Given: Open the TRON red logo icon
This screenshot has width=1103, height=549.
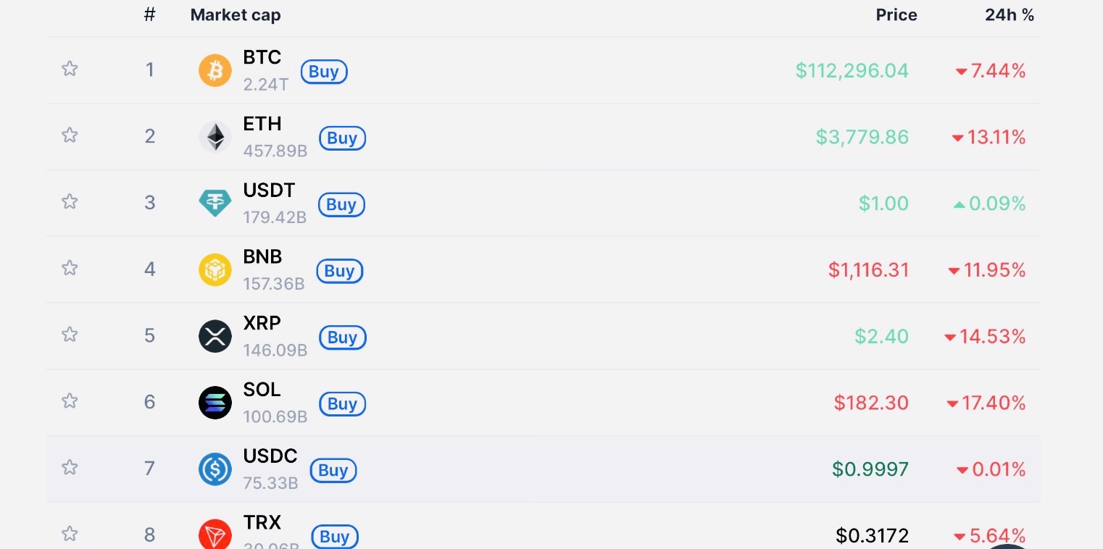Looking at the screenshot, I should 215,535.
